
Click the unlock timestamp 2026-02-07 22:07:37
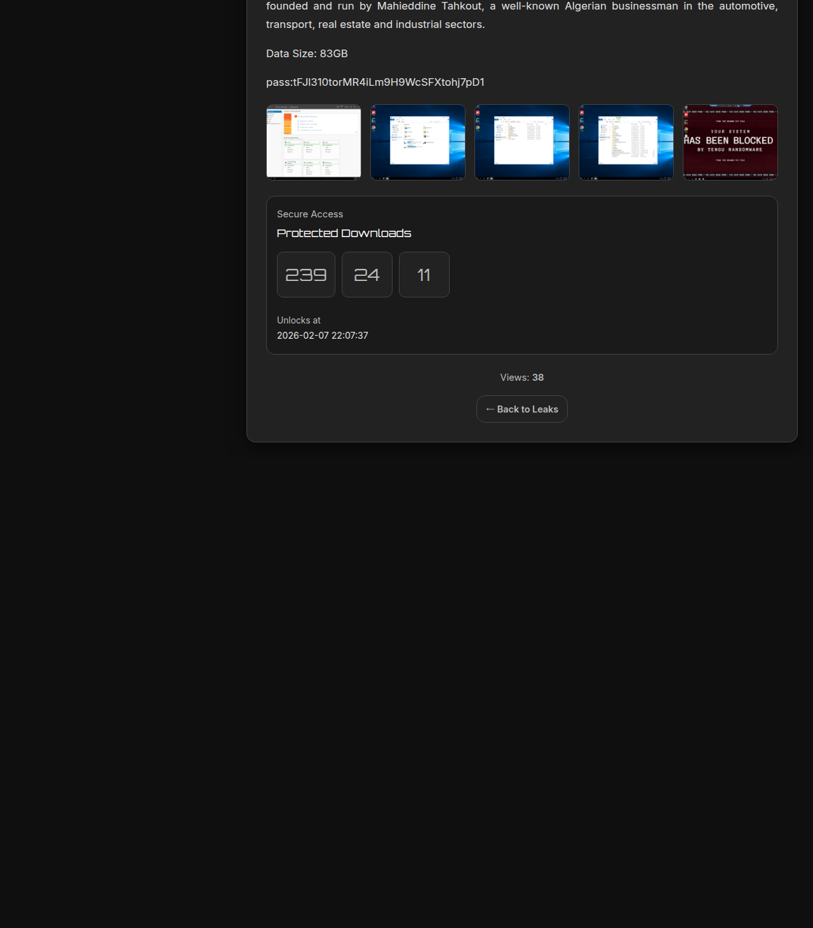coord(323,336)
